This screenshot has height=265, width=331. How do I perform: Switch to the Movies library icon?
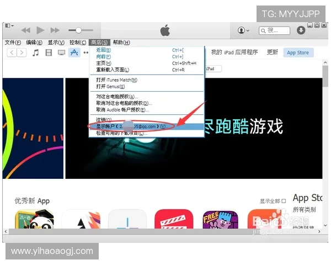49,52
